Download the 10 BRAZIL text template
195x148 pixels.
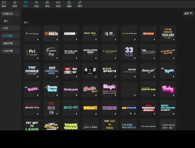pyautogui.click(x=57, y=39)
